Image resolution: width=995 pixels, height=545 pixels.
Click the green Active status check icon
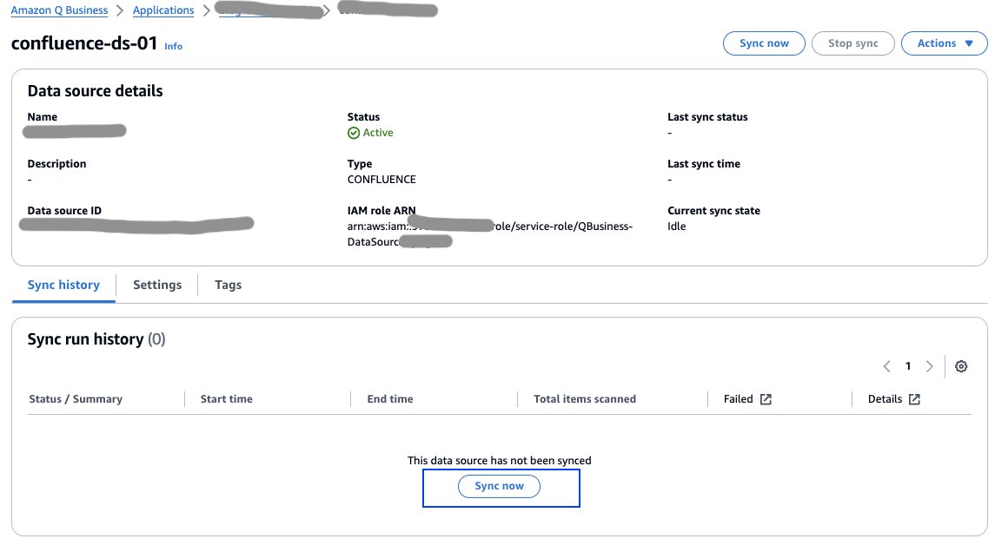[354, 133]
